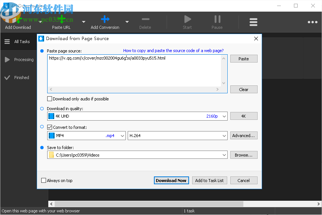
Task: Click the Delete toolbar icon
Action: click(145, 19)
